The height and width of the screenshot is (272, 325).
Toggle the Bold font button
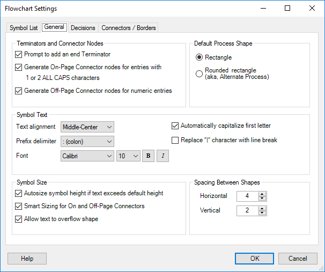click(x=148, y=156)
